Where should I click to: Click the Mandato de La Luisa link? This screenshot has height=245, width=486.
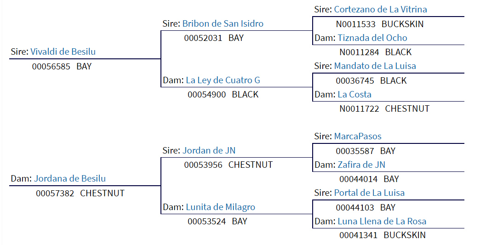375,66
